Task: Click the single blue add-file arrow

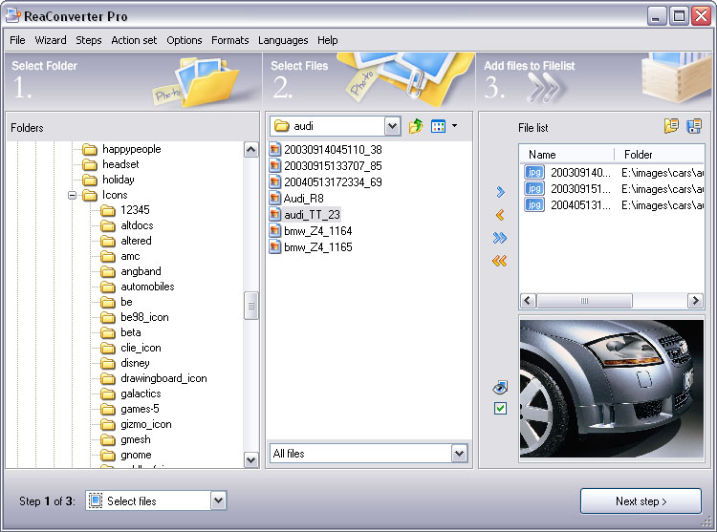Action: point(499,192)
